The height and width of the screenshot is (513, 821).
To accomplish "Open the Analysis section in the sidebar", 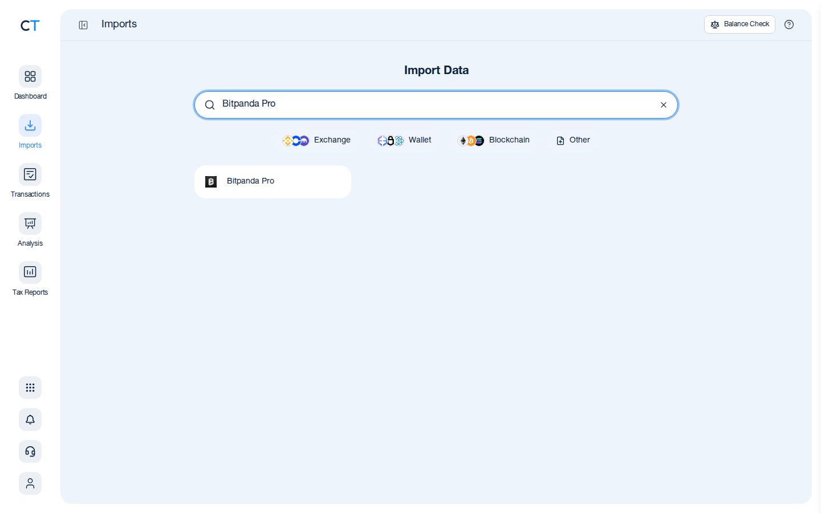I will pos(30,230).
